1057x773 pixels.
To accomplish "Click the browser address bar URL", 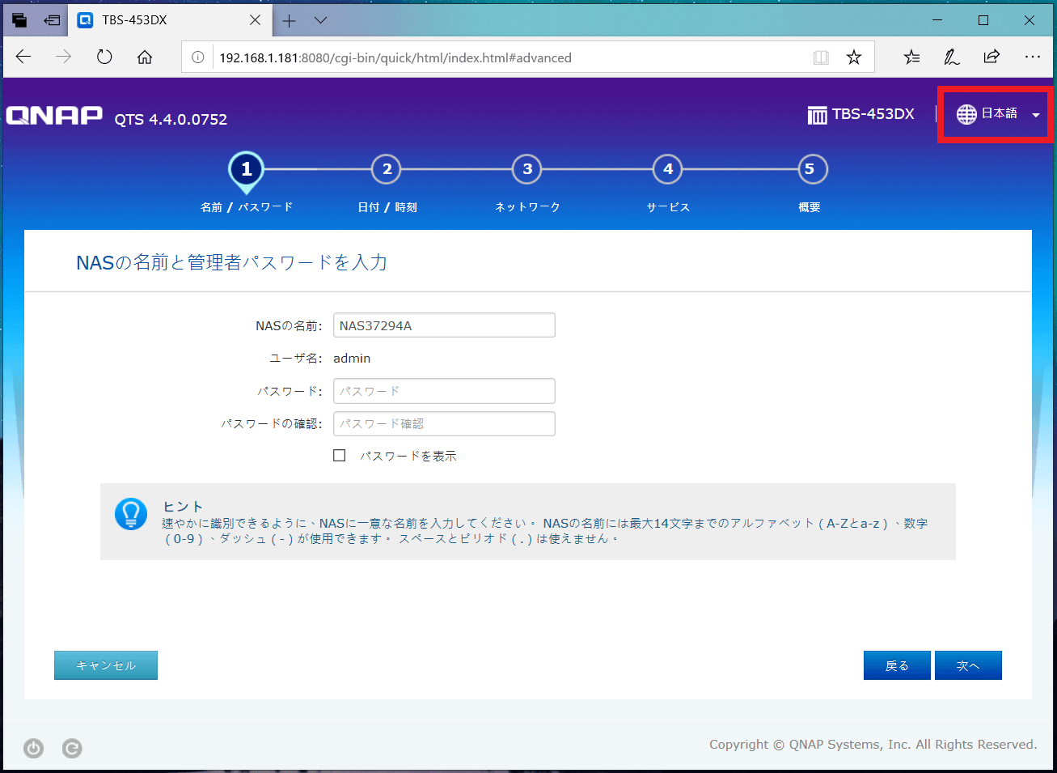I will (395, 57).
